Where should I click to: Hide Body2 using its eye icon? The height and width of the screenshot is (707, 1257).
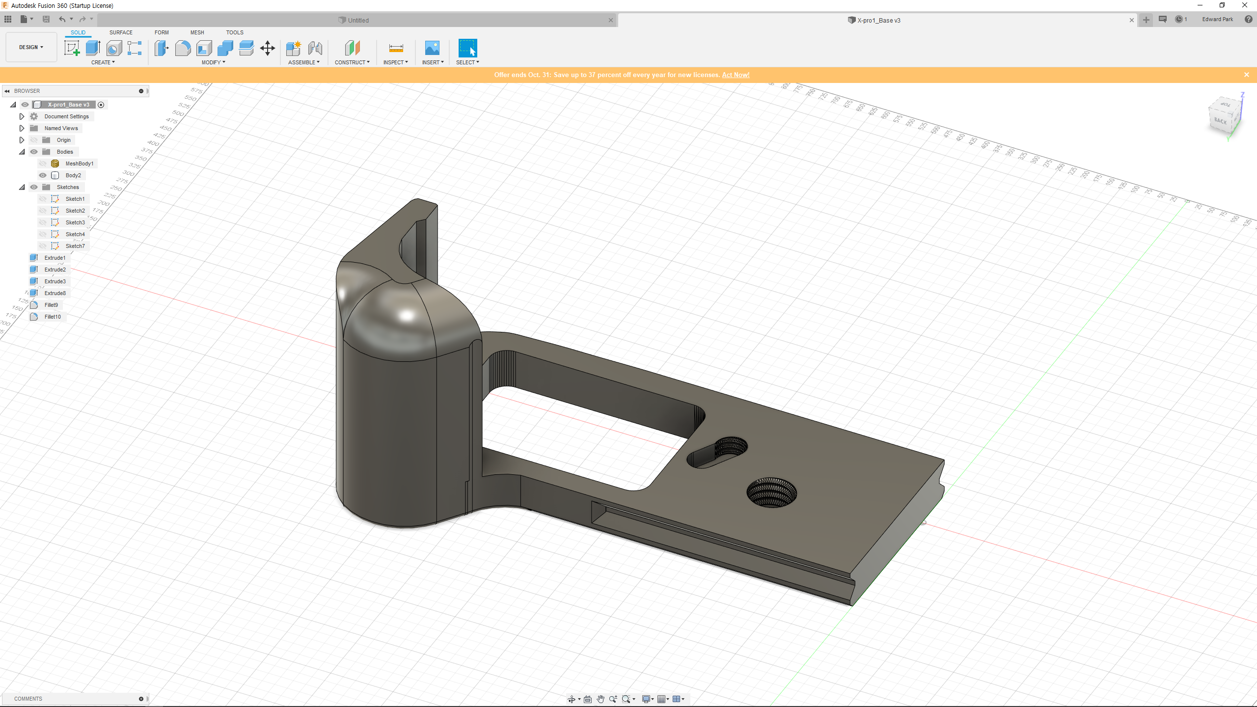coord(43,175)
